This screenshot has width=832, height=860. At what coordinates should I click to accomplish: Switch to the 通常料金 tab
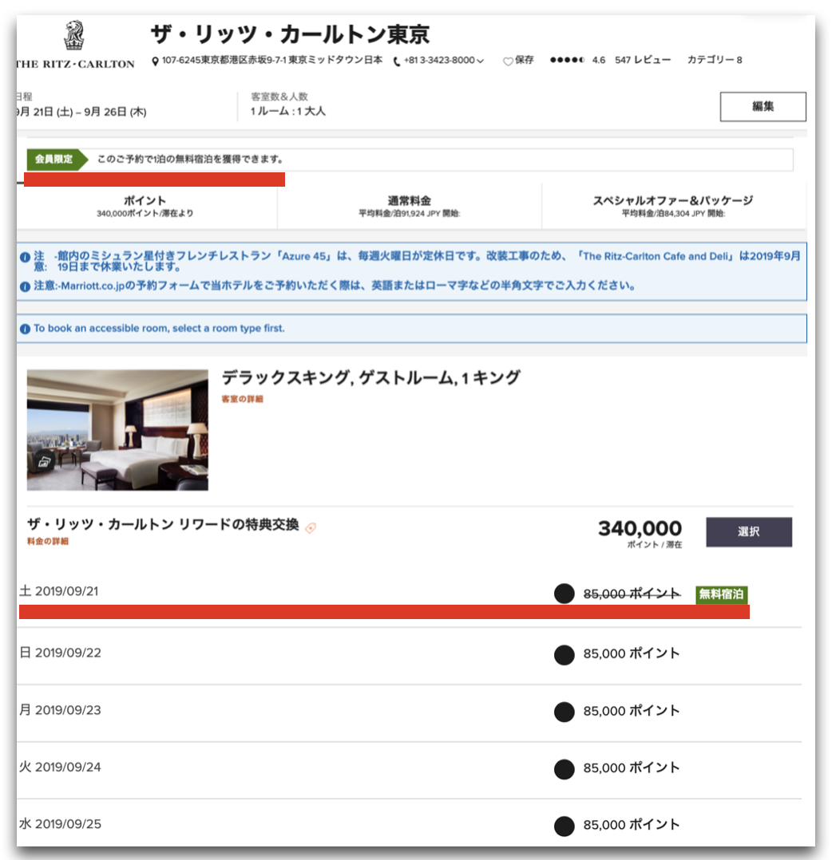pos(410,206)
